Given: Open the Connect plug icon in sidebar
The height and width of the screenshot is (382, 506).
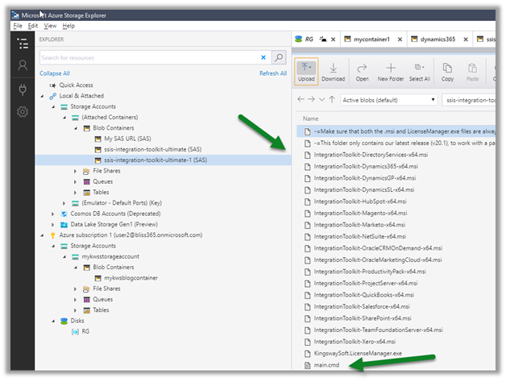Looking at the screenshot, I should [x=23, y=89].
